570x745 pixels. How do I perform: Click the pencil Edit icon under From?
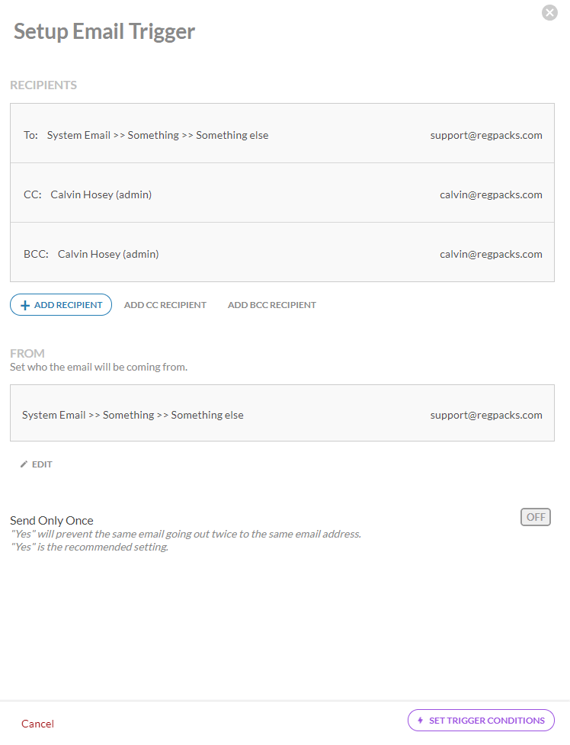(x=24, y=464)
